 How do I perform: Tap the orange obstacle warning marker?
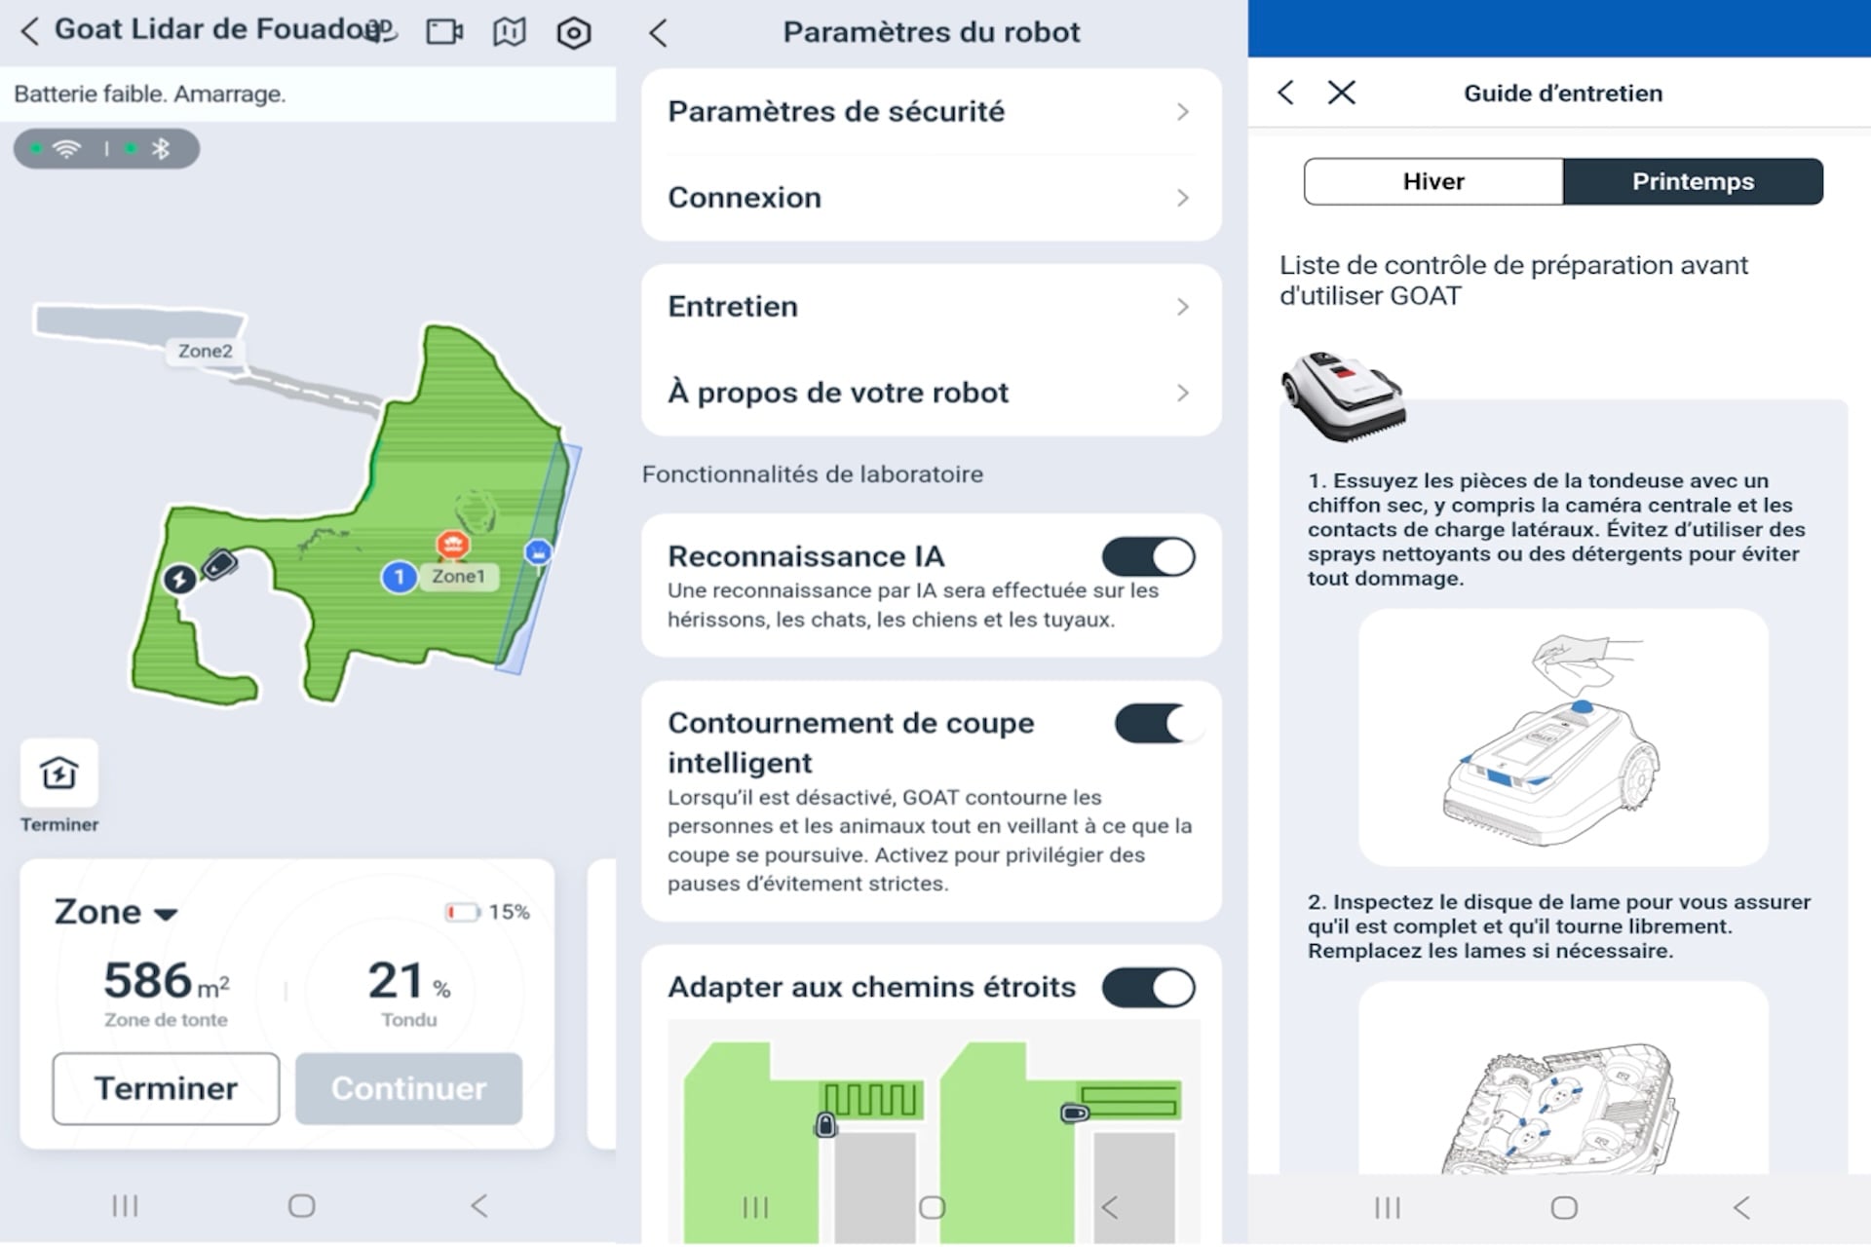pos(452,544)
